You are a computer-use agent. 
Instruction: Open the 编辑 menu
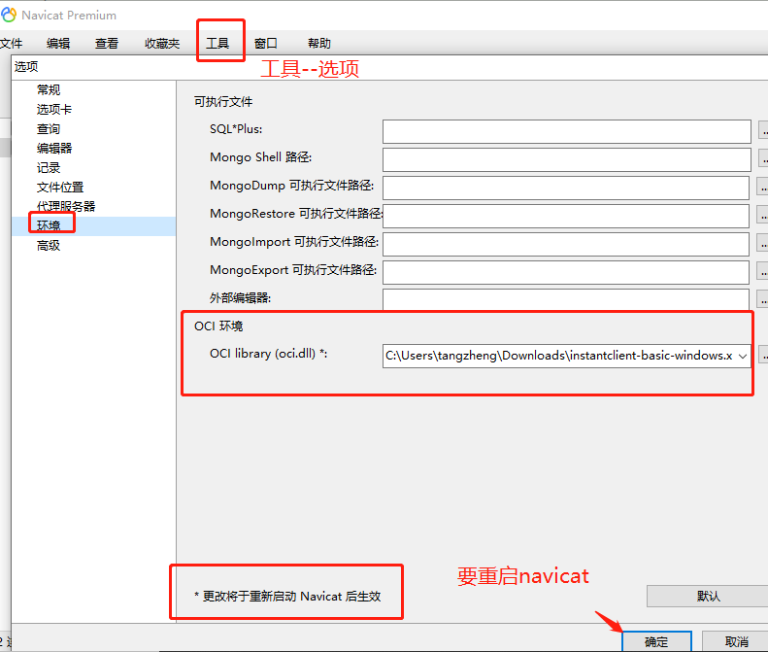point(58,44)
